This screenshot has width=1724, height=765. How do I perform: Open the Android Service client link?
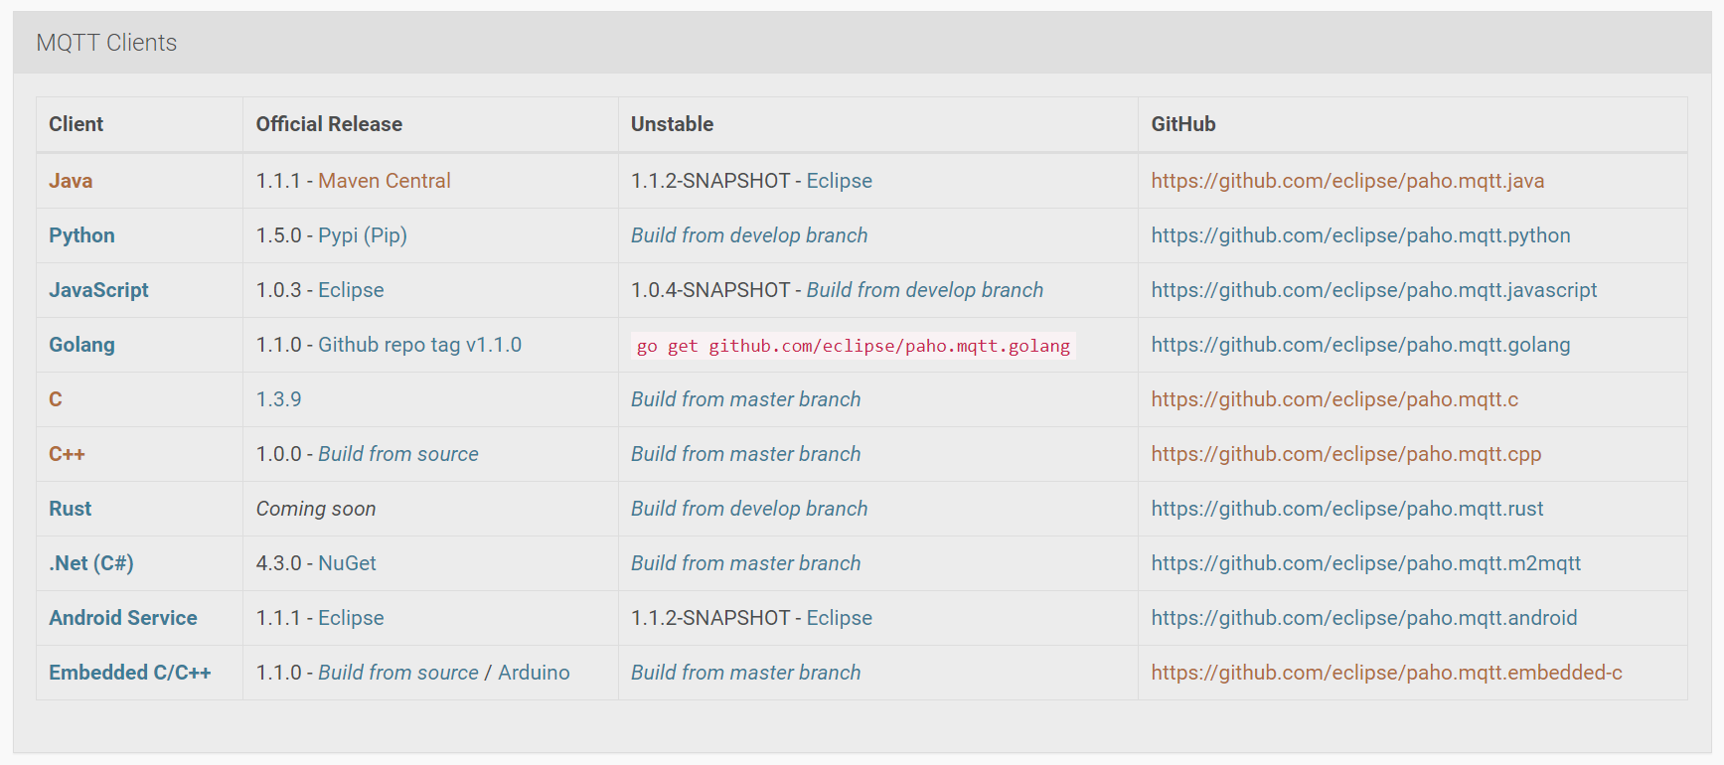point(123,618)
